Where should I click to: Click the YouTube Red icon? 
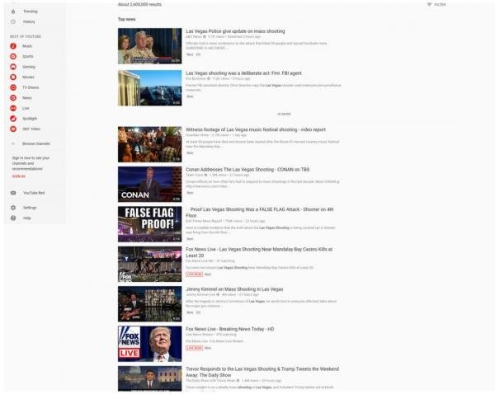coord(13,193)
